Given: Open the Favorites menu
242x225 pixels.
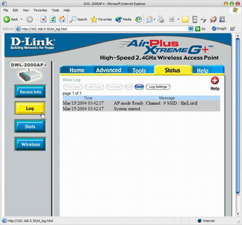Looking at the screenshot, I should tap(41, 10).
